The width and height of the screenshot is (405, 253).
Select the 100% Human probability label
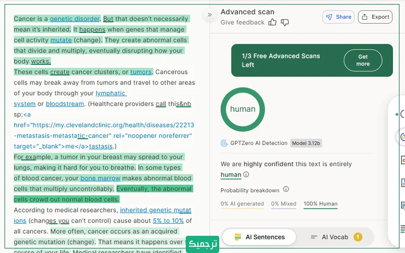pos(320,204)
